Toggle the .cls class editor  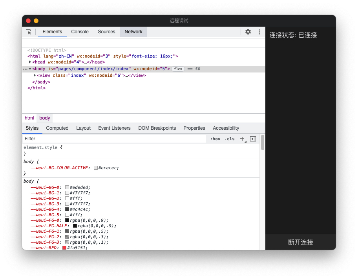click(230, 139)
